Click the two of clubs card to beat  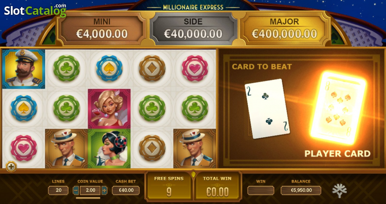point(267,109)
